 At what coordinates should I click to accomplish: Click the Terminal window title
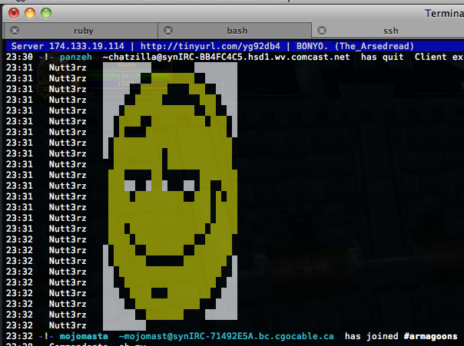coord(444,13)
